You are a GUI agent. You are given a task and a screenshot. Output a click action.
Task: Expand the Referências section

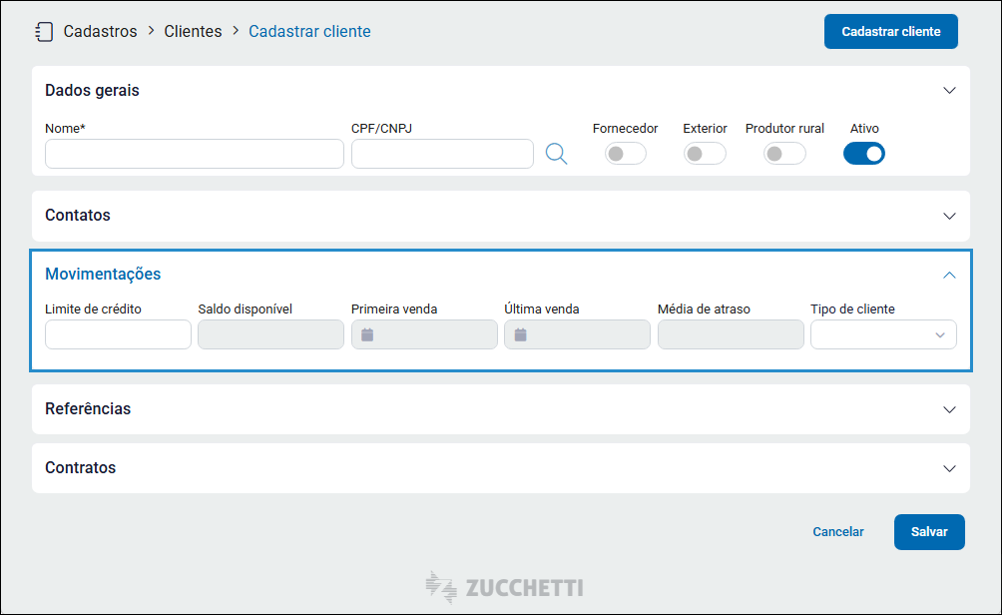click(x=949, y=409)
